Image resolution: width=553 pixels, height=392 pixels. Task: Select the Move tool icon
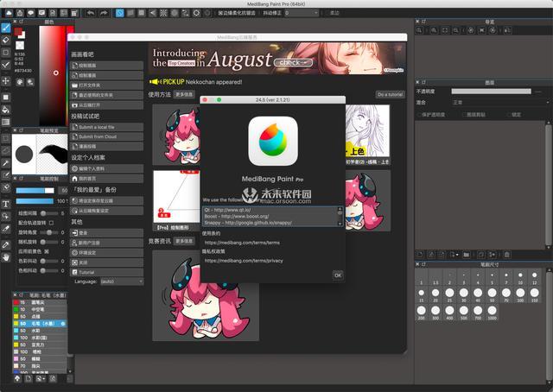(6, 80)
